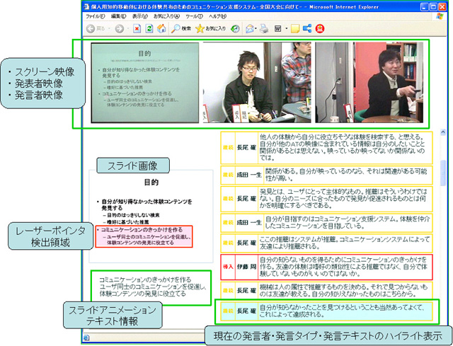
Task: Click the yellow sticky note toolbar icon
Action: point(294,28)
